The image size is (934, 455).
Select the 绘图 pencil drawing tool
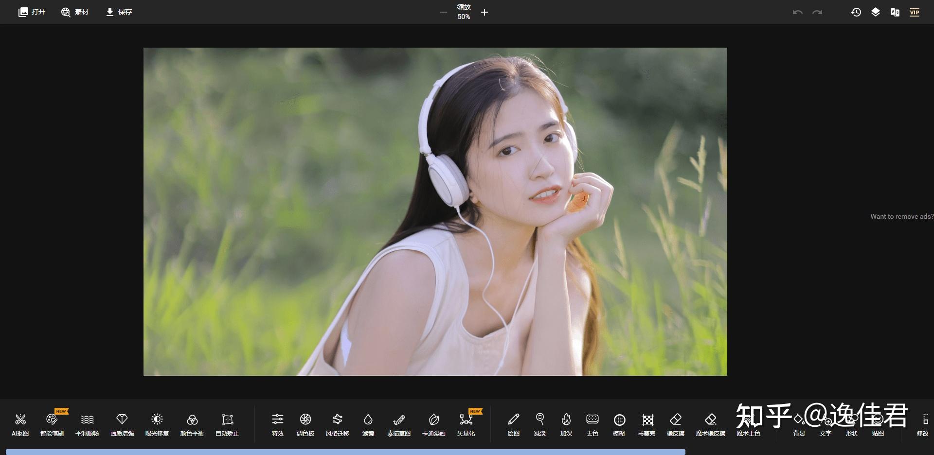click(x=514, y=424)
